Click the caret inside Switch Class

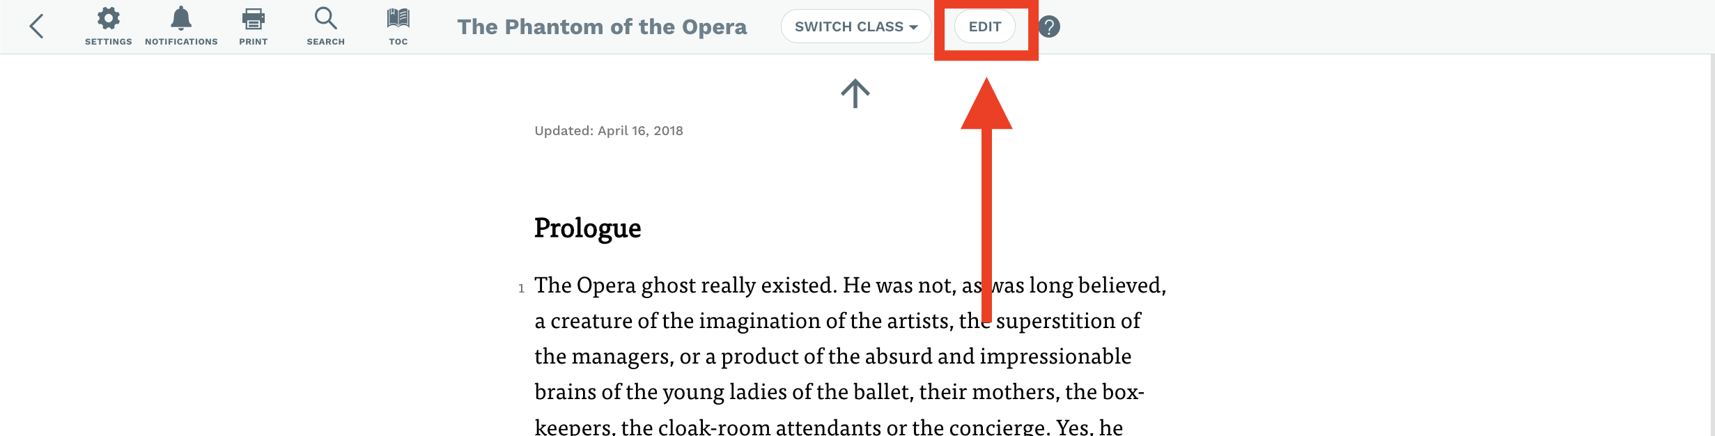click(x=913, y=28)
